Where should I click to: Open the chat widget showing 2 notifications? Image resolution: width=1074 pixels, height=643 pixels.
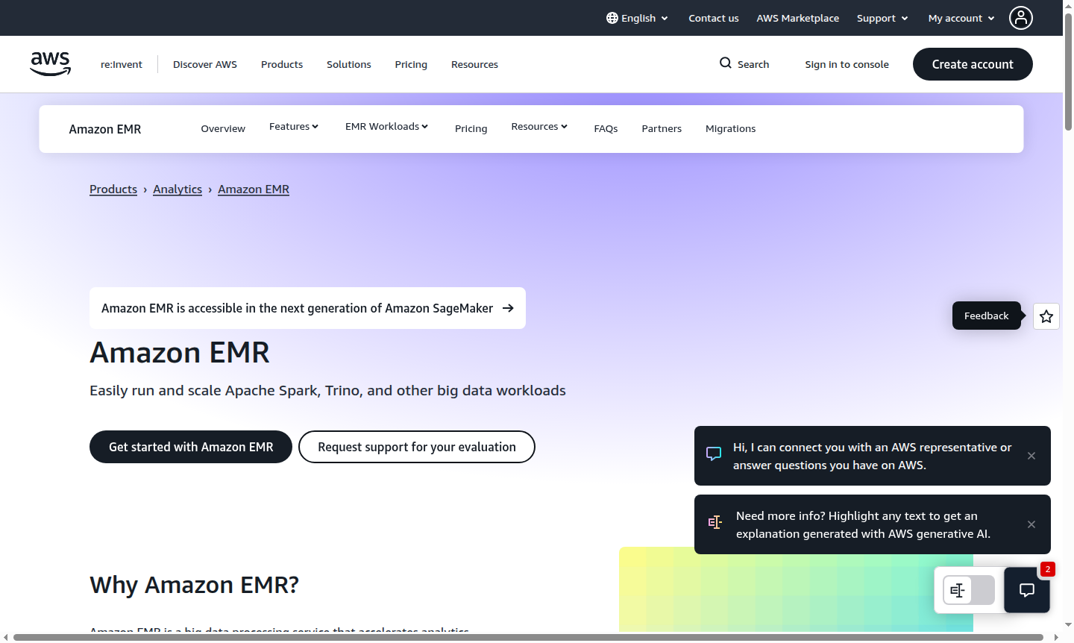coord(1027,590)
